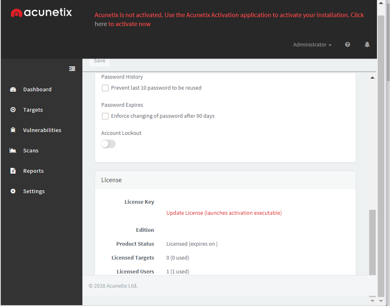Click the Reports document icon

coord(13,171)
